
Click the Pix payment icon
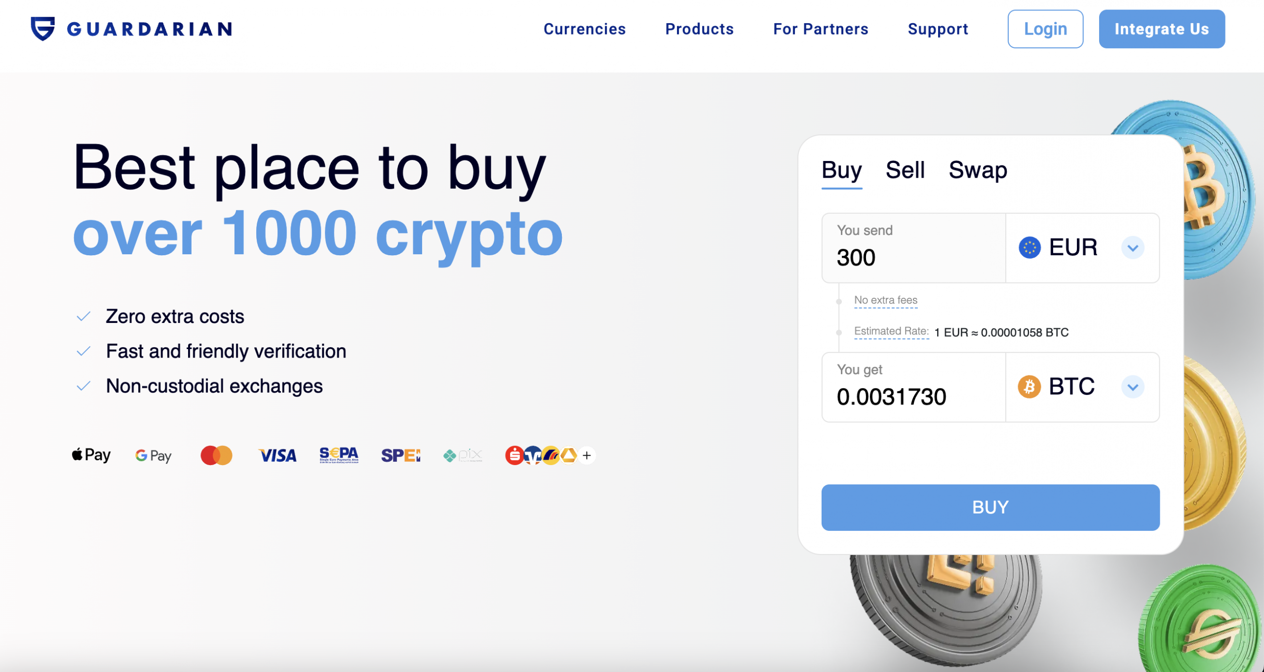pyautogui.click(x=462, y=455)
